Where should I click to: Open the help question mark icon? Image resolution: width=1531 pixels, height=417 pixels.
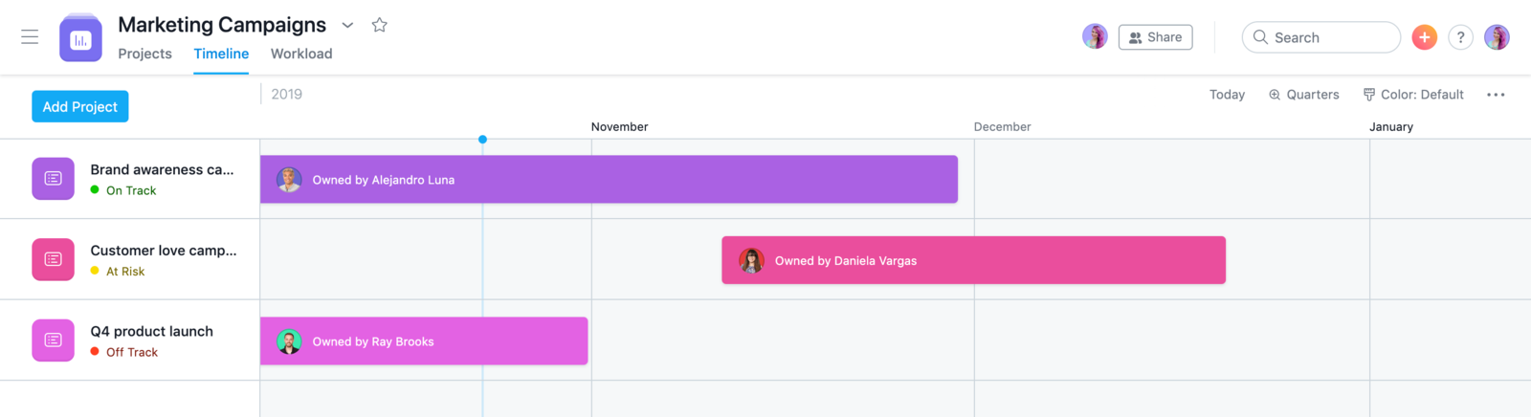pos(1460,37)
